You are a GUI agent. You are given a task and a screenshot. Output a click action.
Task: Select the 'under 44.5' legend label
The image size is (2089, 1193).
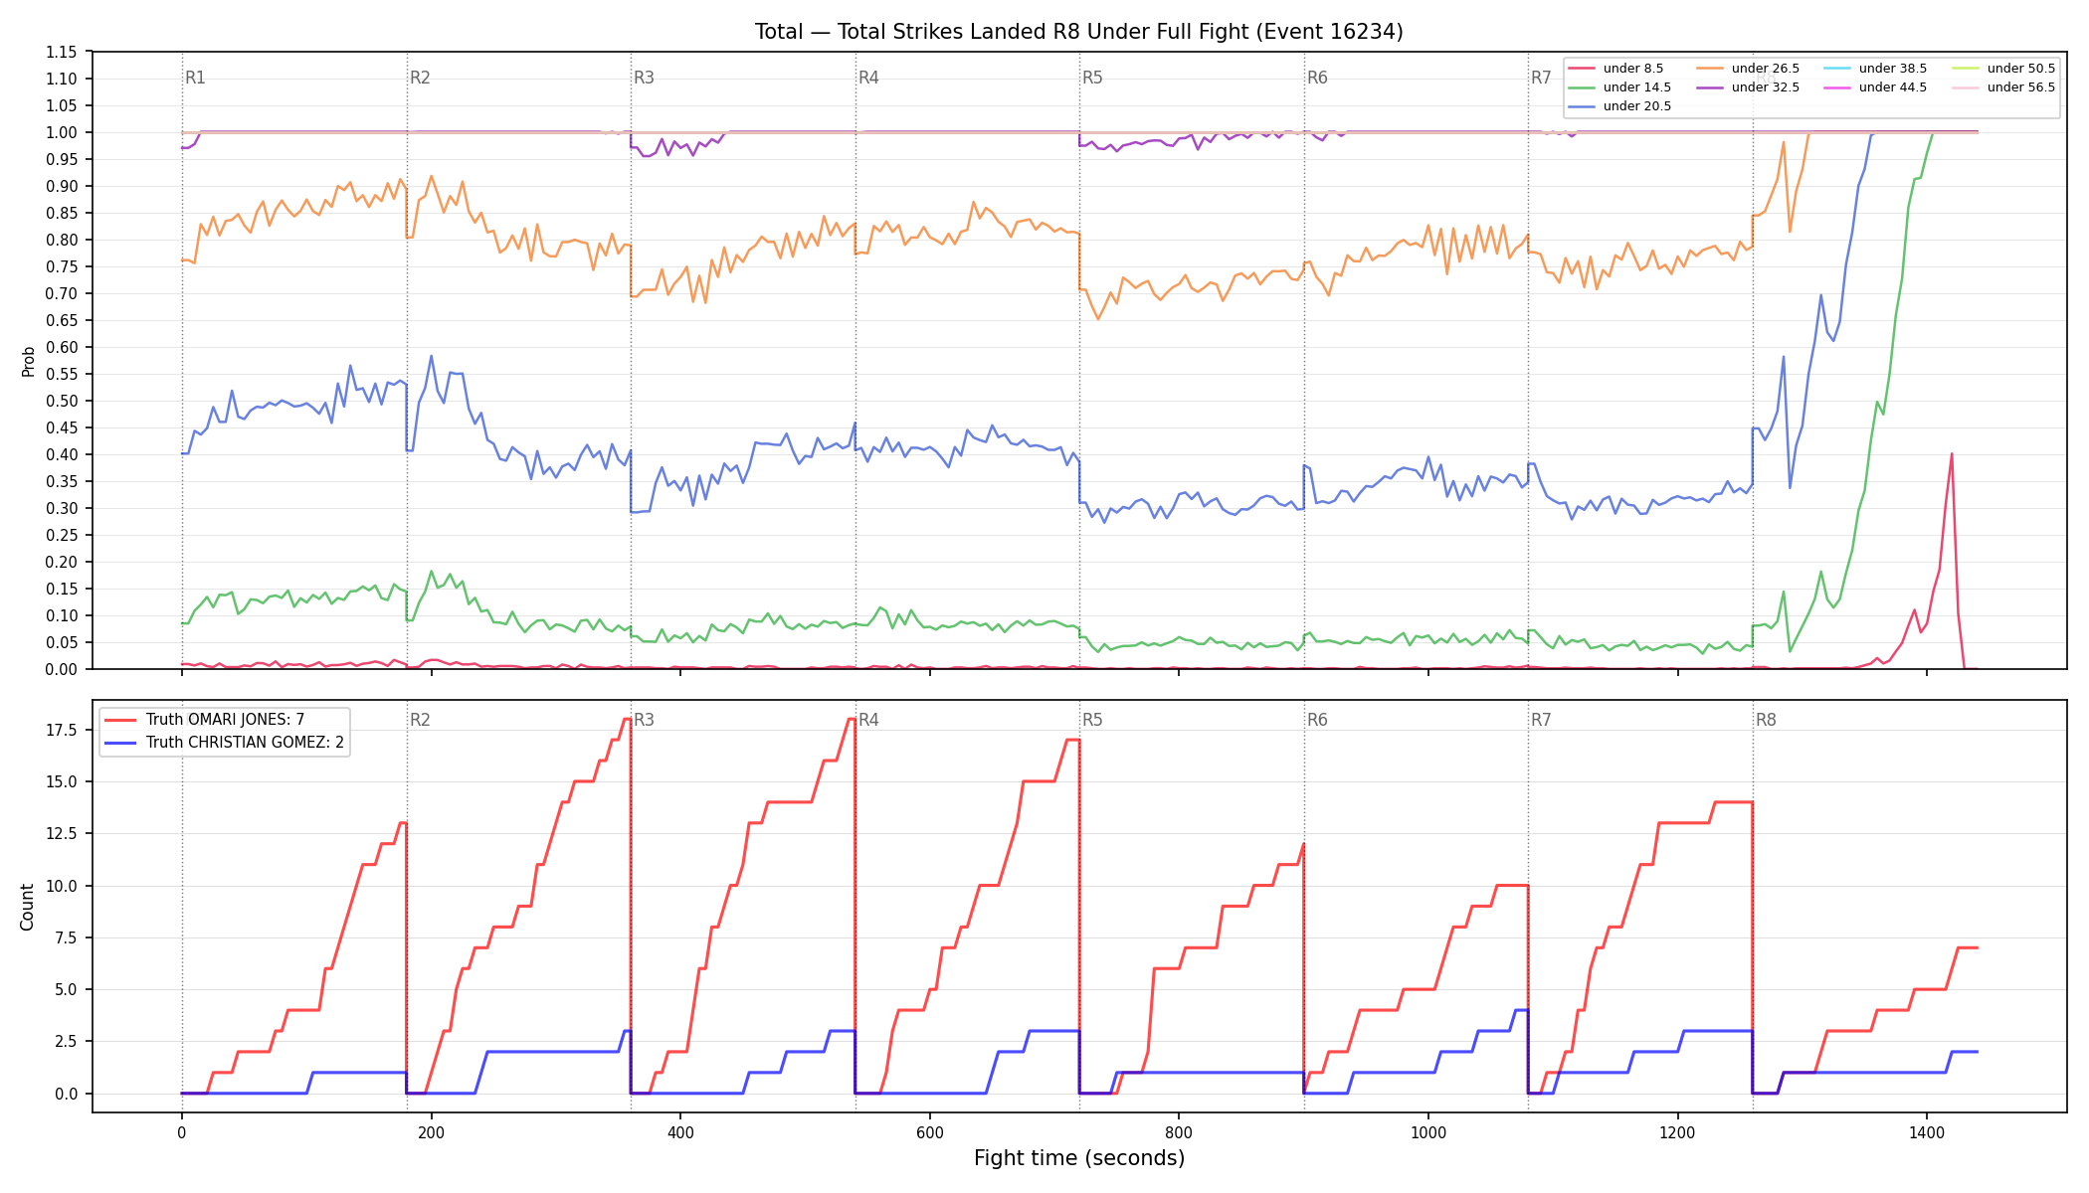[x=1893, y=87]
